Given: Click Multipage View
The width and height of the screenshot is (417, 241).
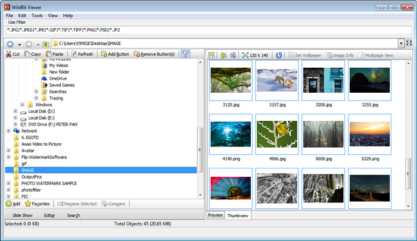Looking at the screenshot, I should click(x=376, y=55).
